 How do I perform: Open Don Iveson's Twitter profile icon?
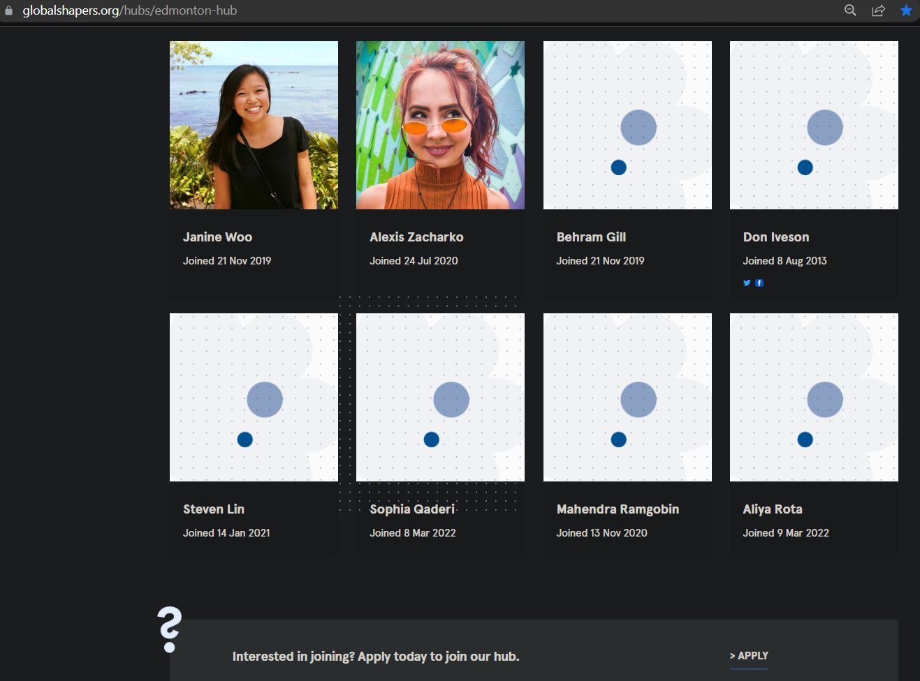[x=747, y=283]
